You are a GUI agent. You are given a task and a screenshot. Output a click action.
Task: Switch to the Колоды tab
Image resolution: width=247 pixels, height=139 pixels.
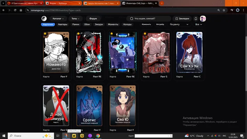coord(127,24)
